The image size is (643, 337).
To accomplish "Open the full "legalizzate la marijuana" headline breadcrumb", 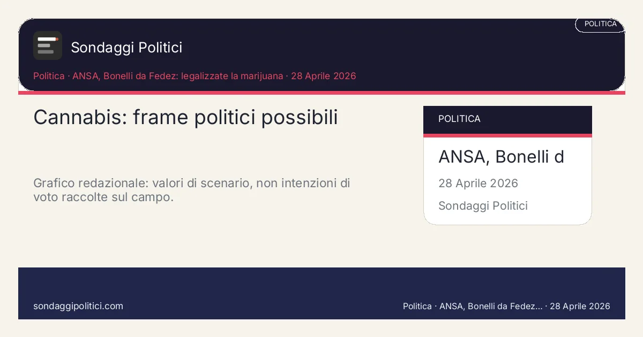I will (177, 76).
